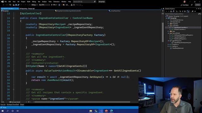The width and height of the screenshot is (202, 113).
Task: Select NewRecipeRequest.cs file
Action: 180,39
